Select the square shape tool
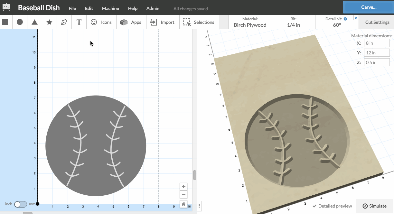 (x=5, y=22)
